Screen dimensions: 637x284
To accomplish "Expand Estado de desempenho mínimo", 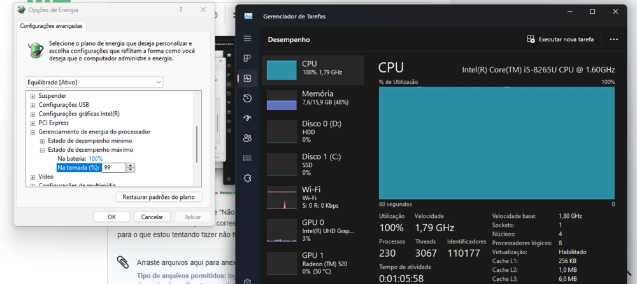I will point(42,141).
